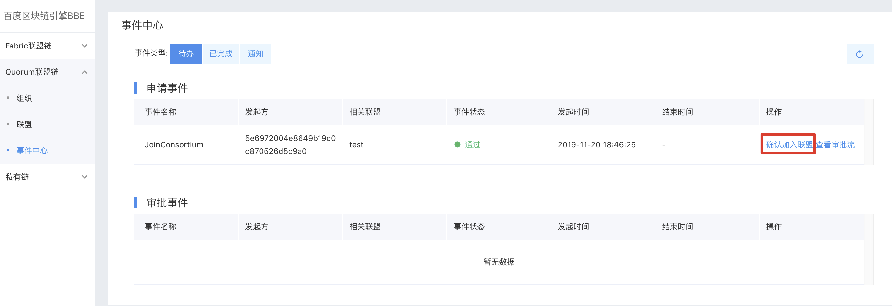The width and height of the screenshot is (892, 306).
Task: Switch to the 待办 event type tab
Action: click(186, 54)
